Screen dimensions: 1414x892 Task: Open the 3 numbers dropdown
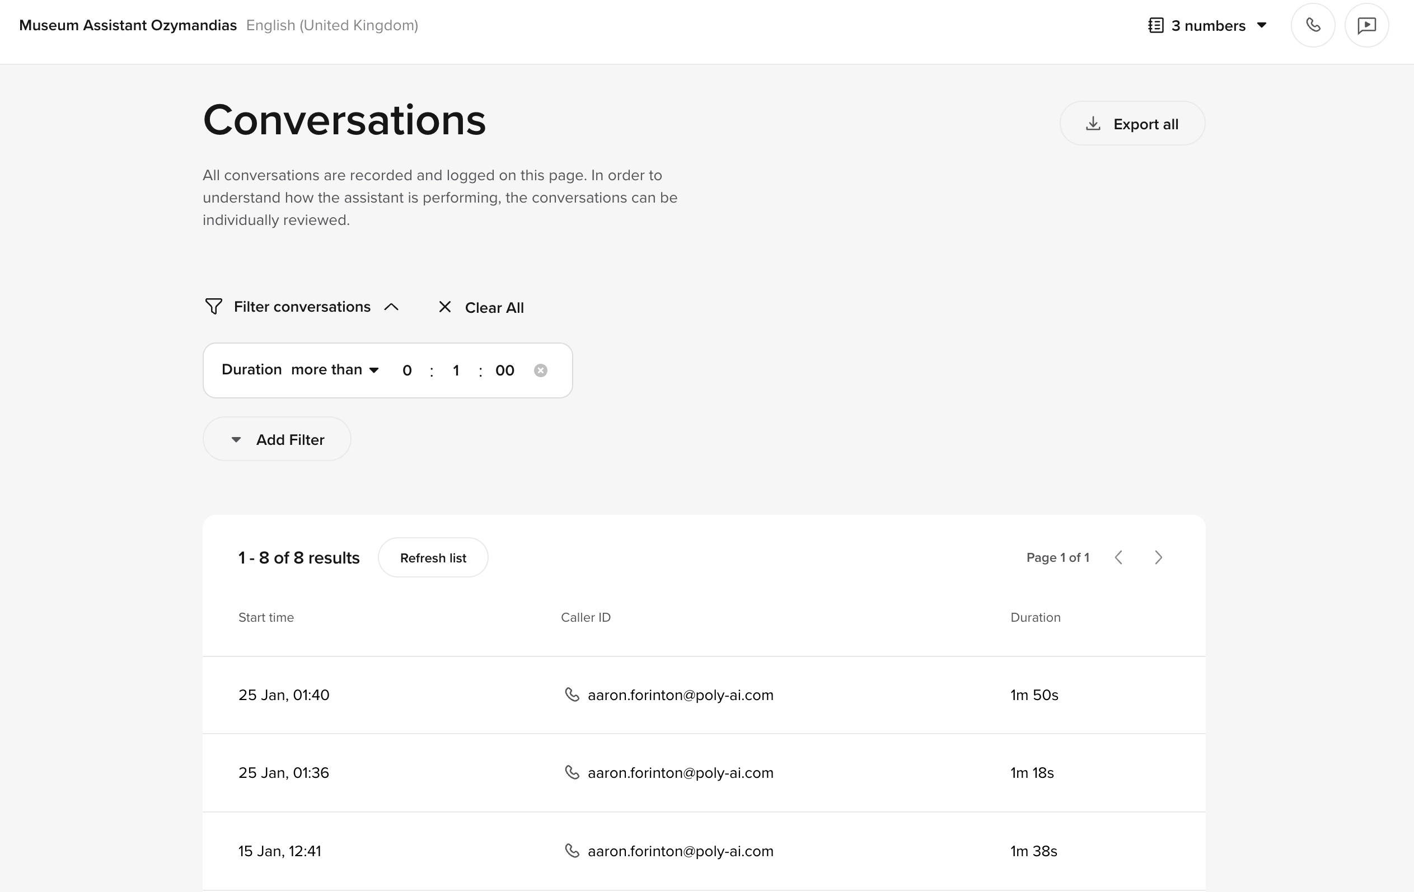pos(1261,25)
